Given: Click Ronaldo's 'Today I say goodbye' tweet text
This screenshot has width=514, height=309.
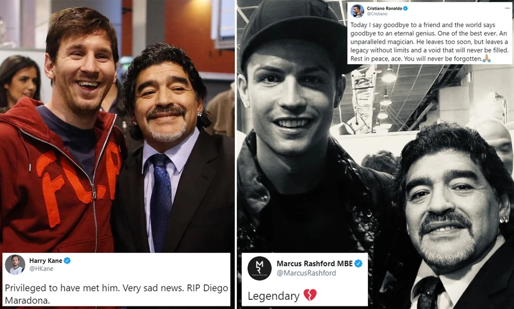Looking at the screenshot, I should coord(429,42).
